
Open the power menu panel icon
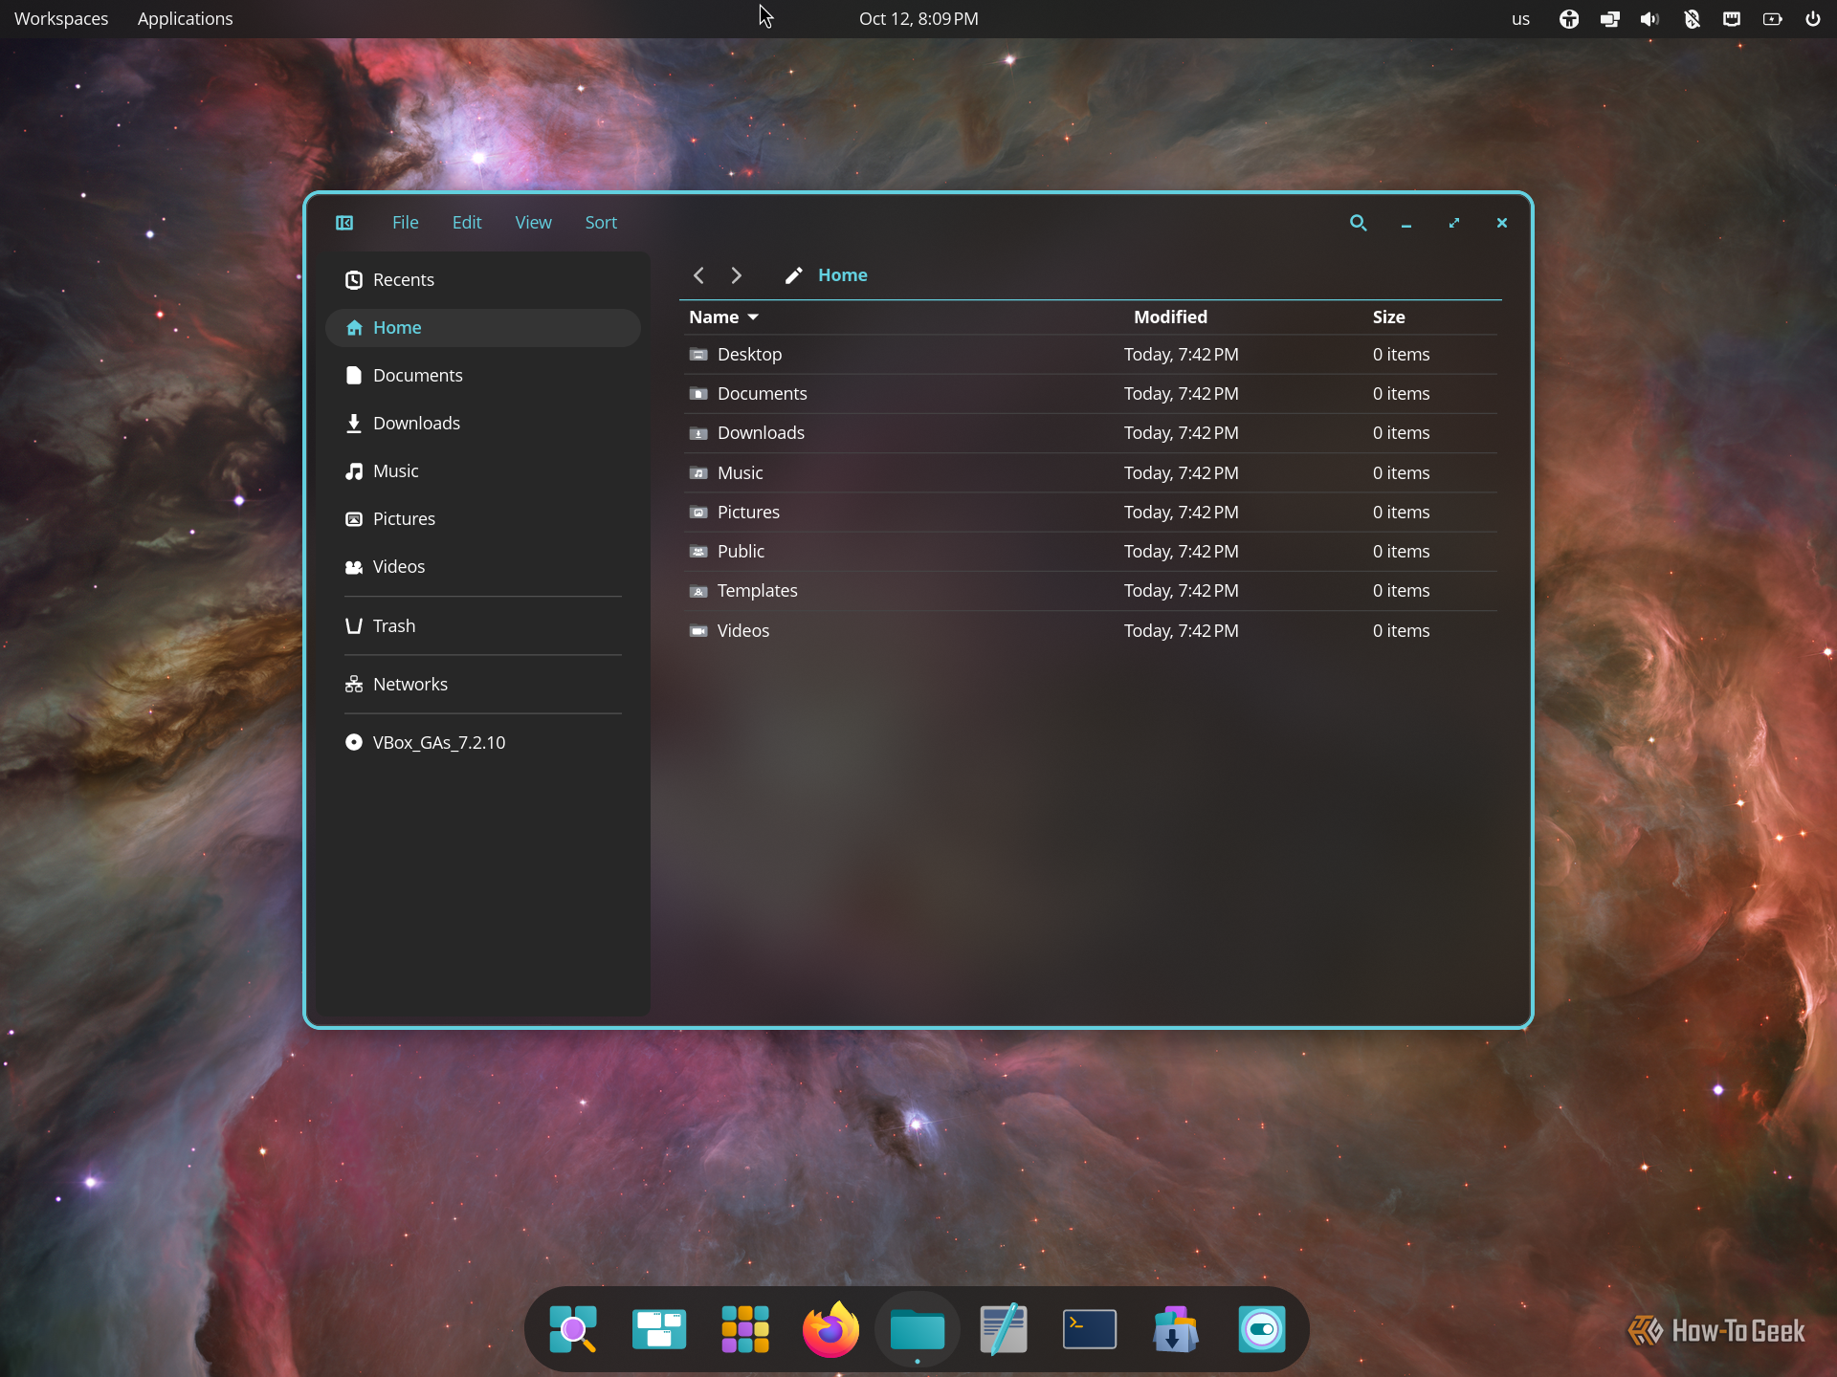1813,19
